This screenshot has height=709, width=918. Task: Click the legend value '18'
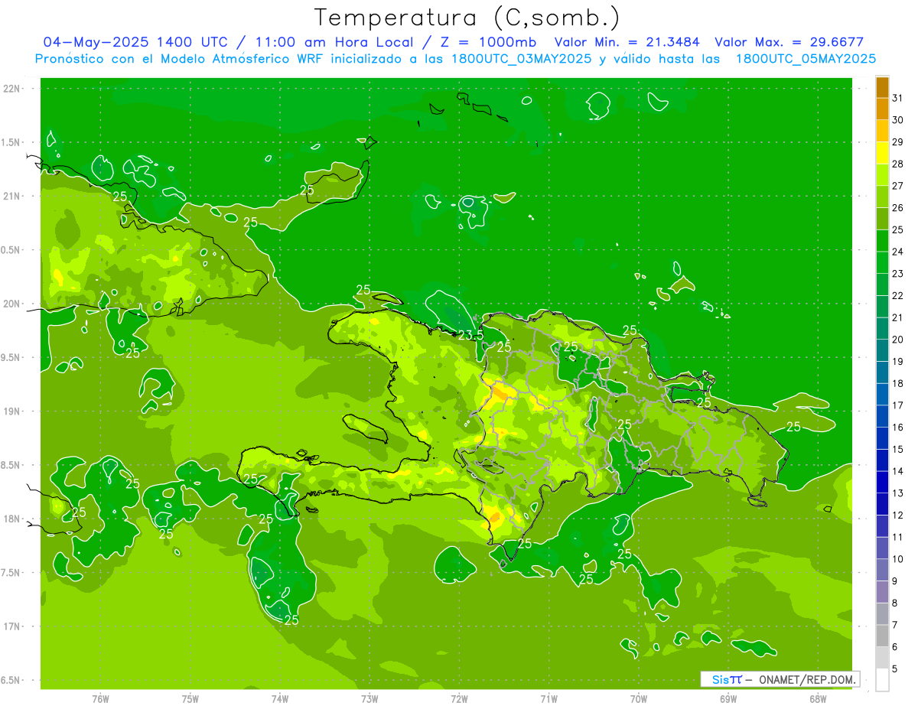click(898, 383)
